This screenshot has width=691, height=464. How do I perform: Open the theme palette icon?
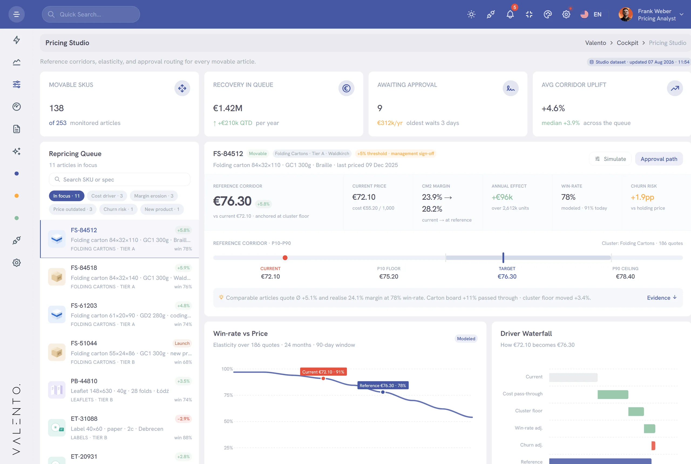(x=547, y=14)
